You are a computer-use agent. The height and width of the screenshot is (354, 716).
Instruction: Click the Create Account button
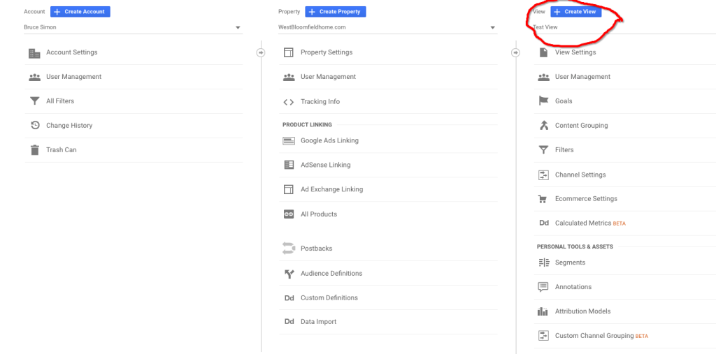(x=80, y=12)
